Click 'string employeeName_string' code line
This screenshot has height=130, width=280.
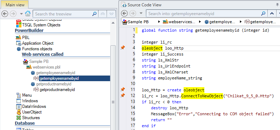tap(172, 78)
